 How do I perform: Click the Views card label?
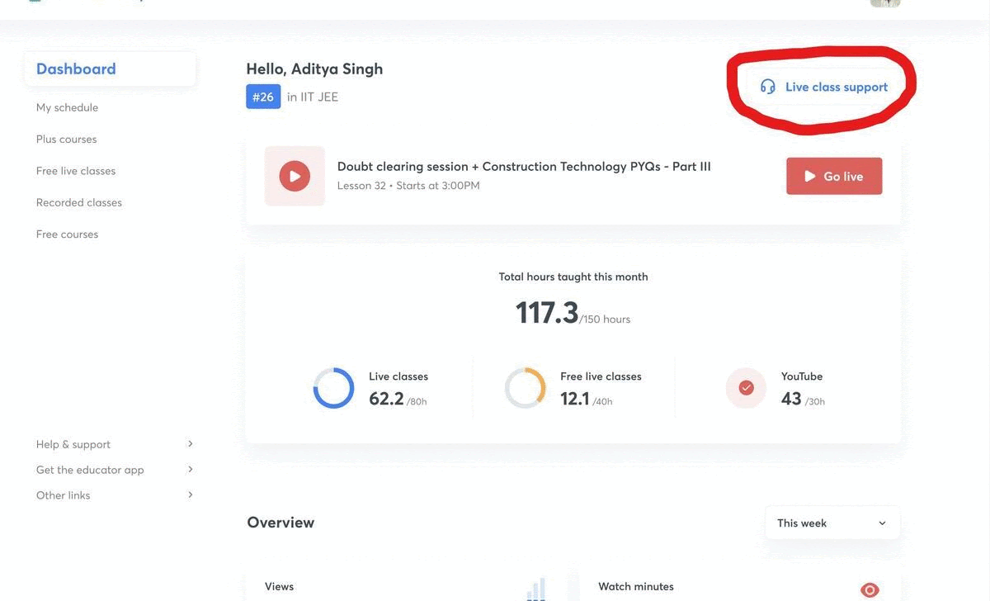(279, 586)
